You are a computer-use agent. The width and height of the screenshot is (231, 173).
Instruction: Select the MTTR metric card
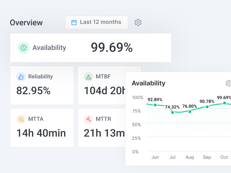(x=101, y=128)
